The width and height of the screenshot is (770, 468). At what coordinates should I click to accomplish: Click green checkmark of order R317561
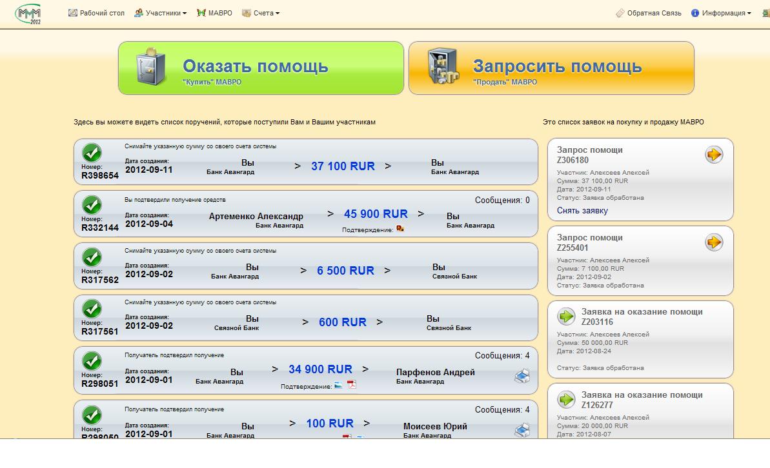(x=92, y=309)
